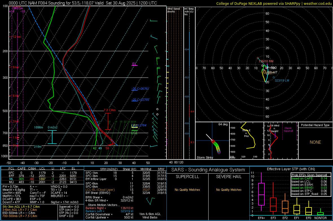
Task: Click the Eff Inflow Layer row
Action: [x=126, y=179]
